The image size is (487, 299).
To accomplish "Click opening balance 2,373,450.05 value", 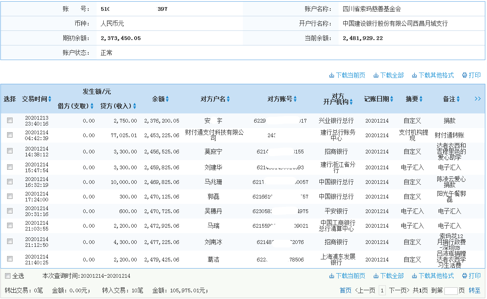I will pos(120,38).
